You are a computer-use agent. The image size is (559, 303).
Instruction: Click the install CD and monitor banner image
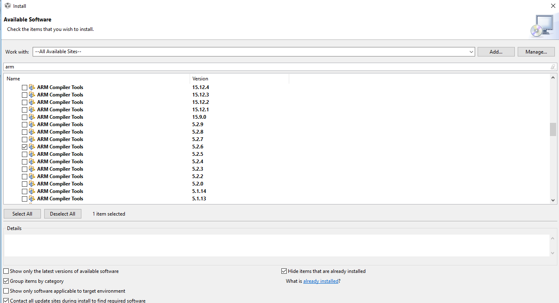click(x=541, y=26)
